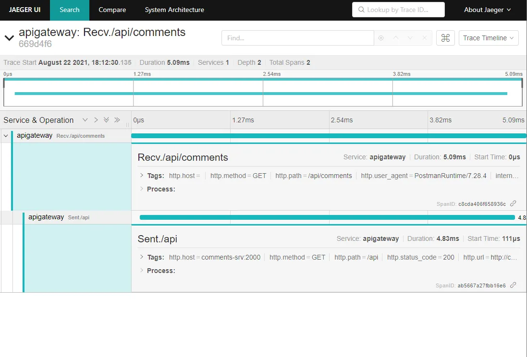Click the minimap overview span line
This screenshot has height=357, width=527.
click(261, 94)
